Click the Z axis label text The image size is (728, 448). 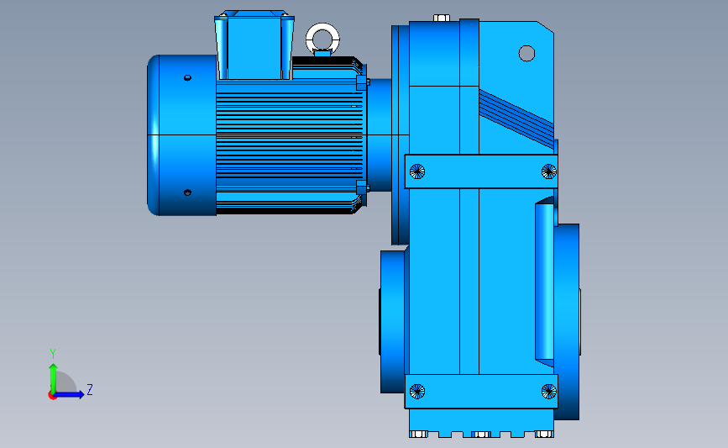tap(90, 389)
